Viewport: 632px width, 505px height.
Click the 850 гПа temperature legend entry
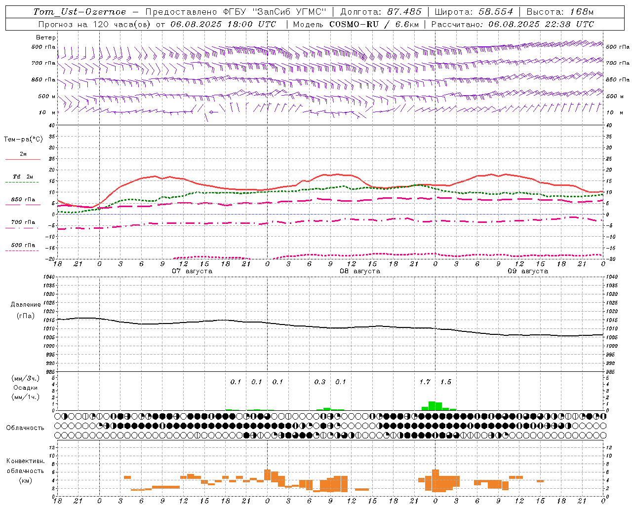coord(23,200)
